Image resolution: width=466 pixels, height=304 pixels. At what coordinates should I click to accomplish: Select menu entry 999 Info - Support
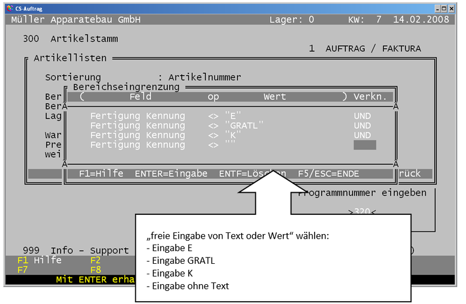coord(76,250)
